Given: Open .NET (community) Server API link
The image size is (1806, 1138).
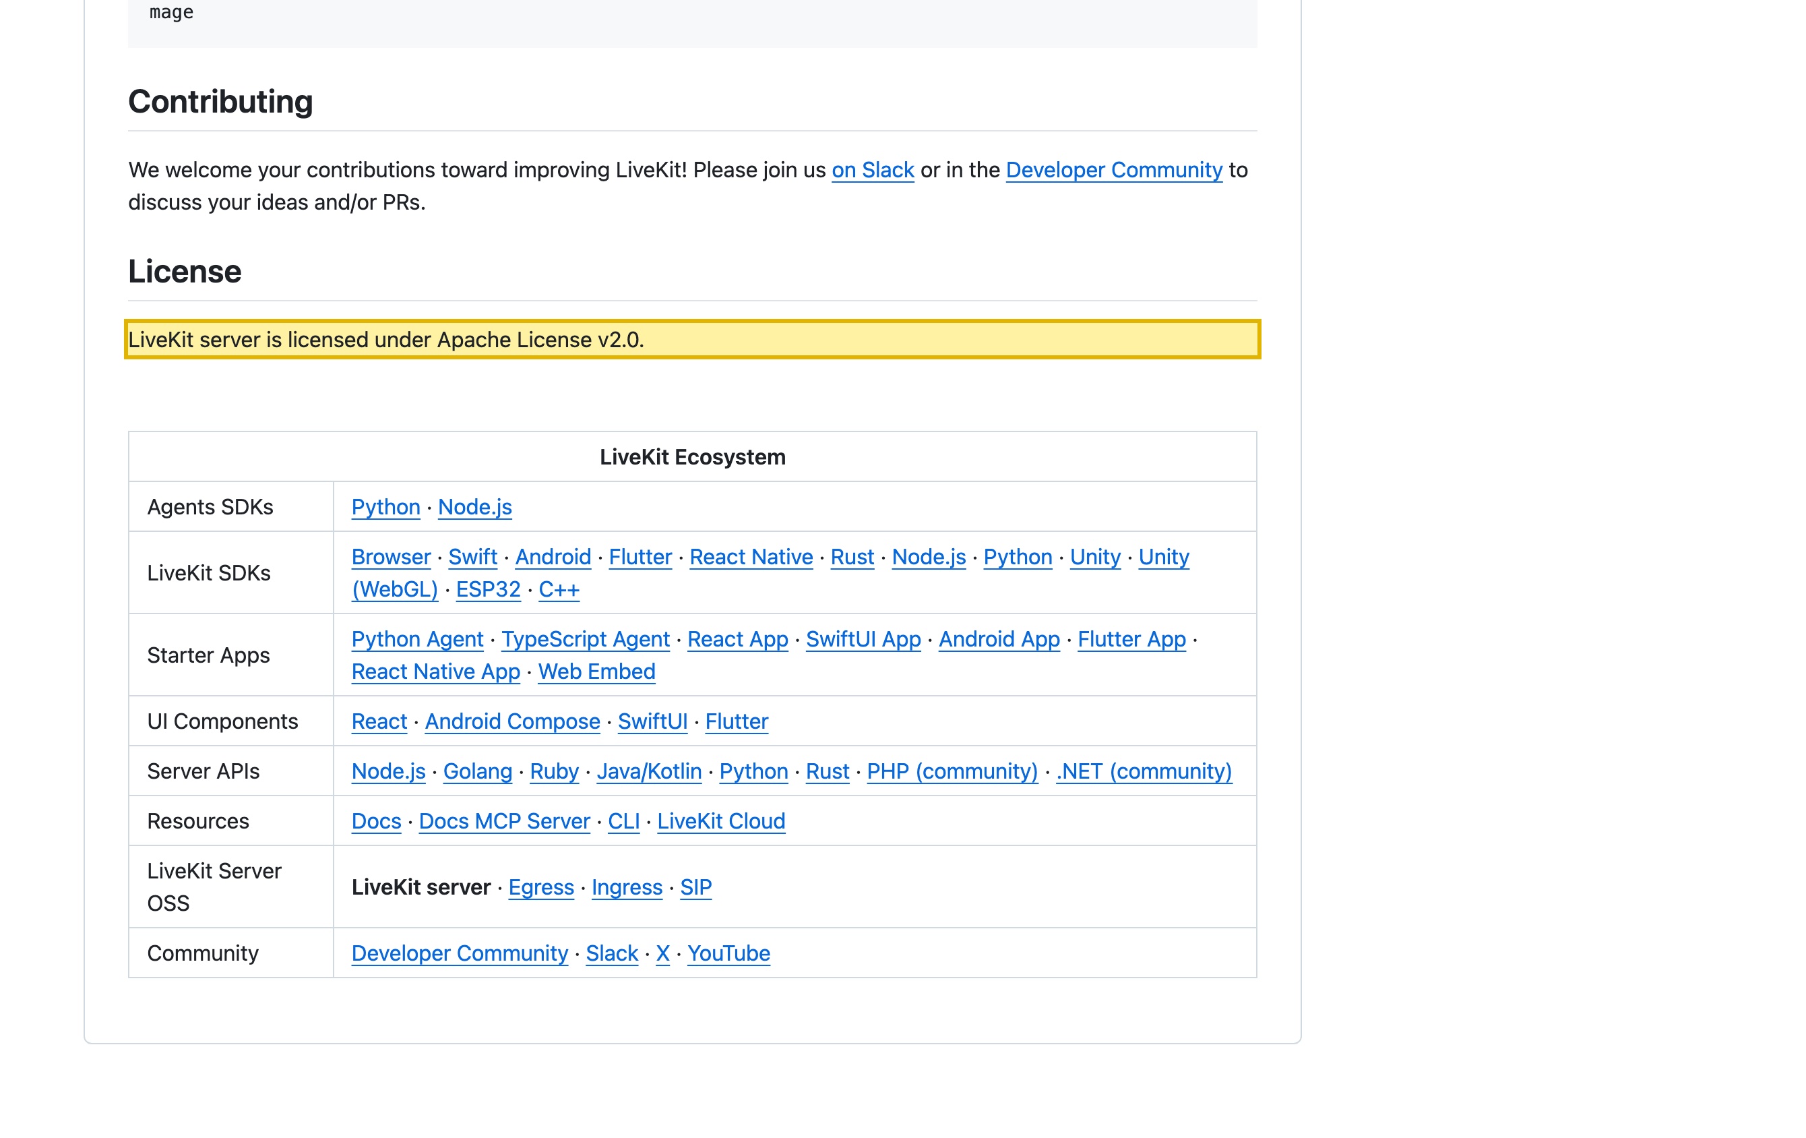Looking at the screenshot, I should pos(1144,771).
